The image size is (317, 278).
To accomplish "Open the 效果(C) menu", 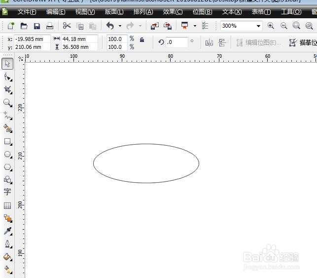I will tap(173, 12).
